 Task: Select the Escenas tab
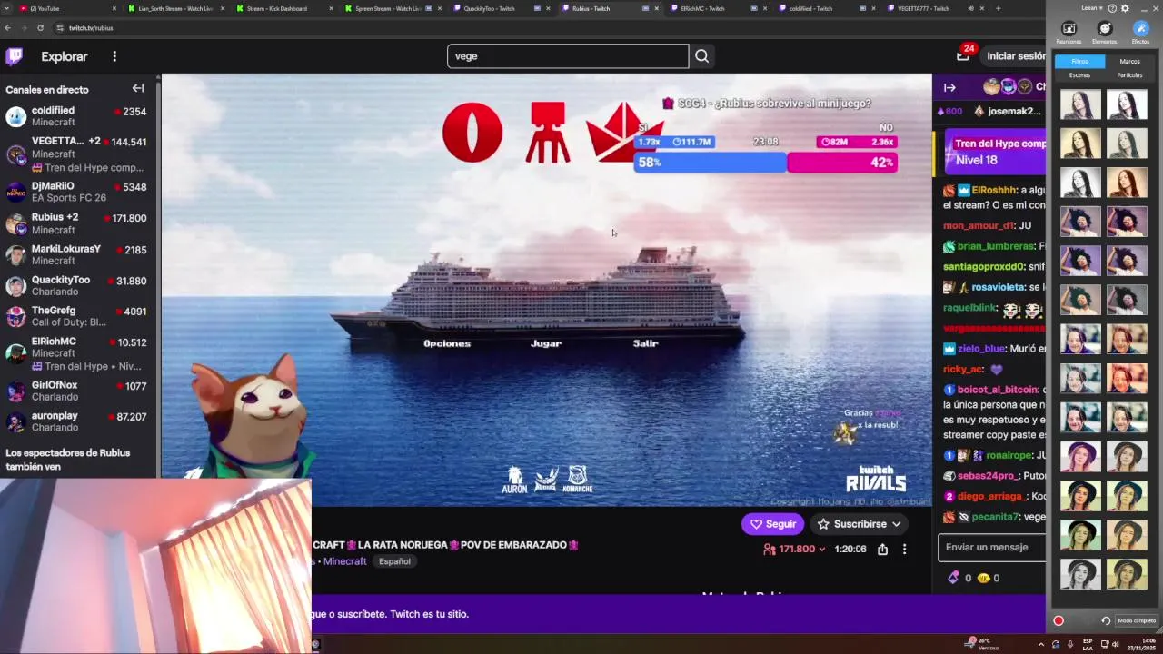tap(1079, 74)
